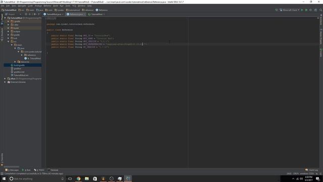Open the VCS menu
The height and width of the screenshot is (182, 323).
[x=74, y=6]
